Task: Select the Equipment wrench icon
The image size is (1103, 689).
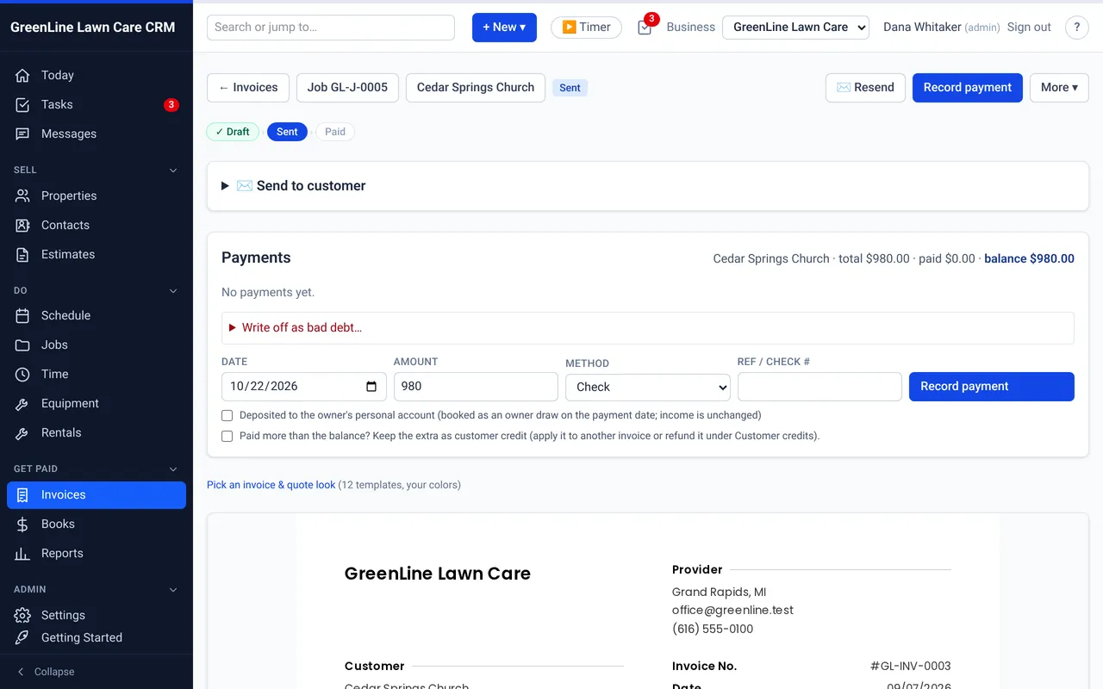Action: point(23,404)
